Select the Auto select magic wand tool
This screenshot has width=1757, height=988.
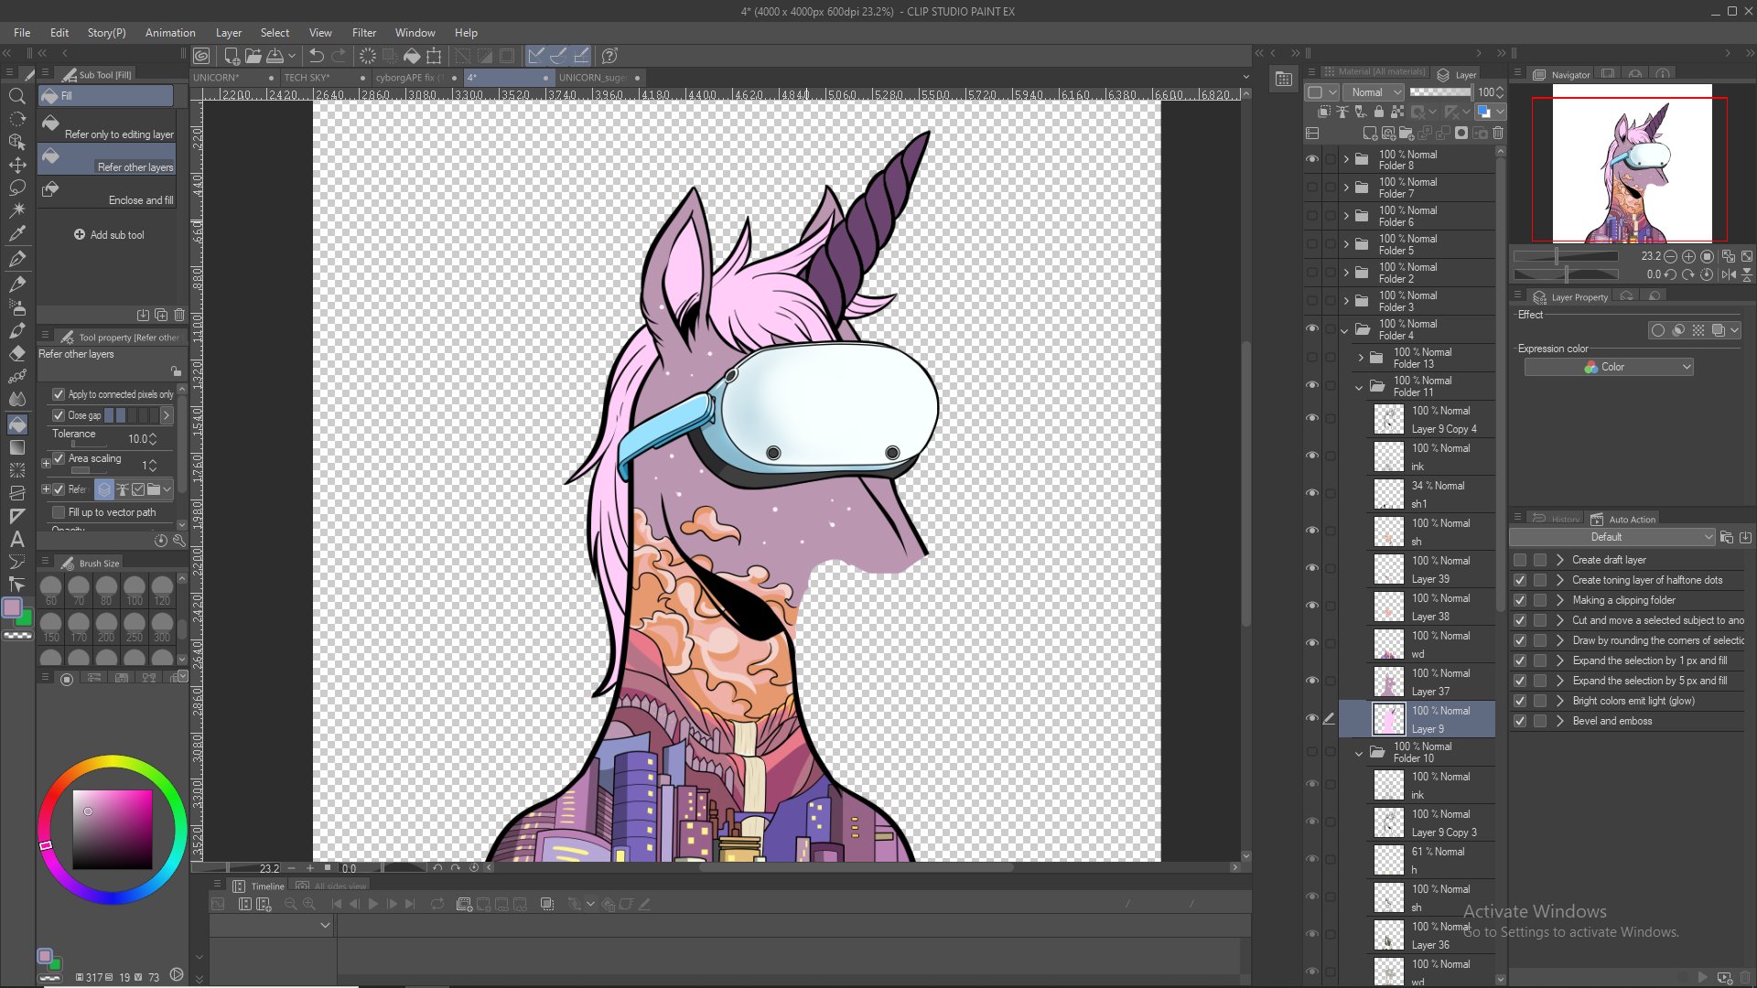point(16,210)
